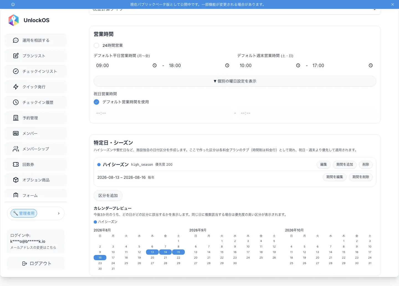
Task: Click the 管理者用 badge
Action: (24, 213)
